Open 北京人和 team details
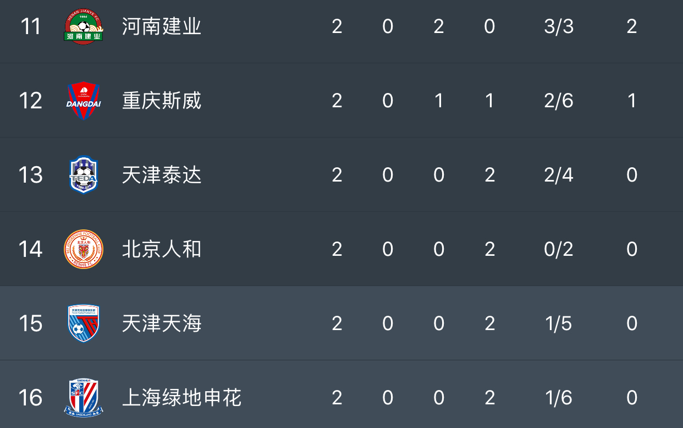Viewport: 683px width, 428px height. pyautogui.click(x=162, y=249)
